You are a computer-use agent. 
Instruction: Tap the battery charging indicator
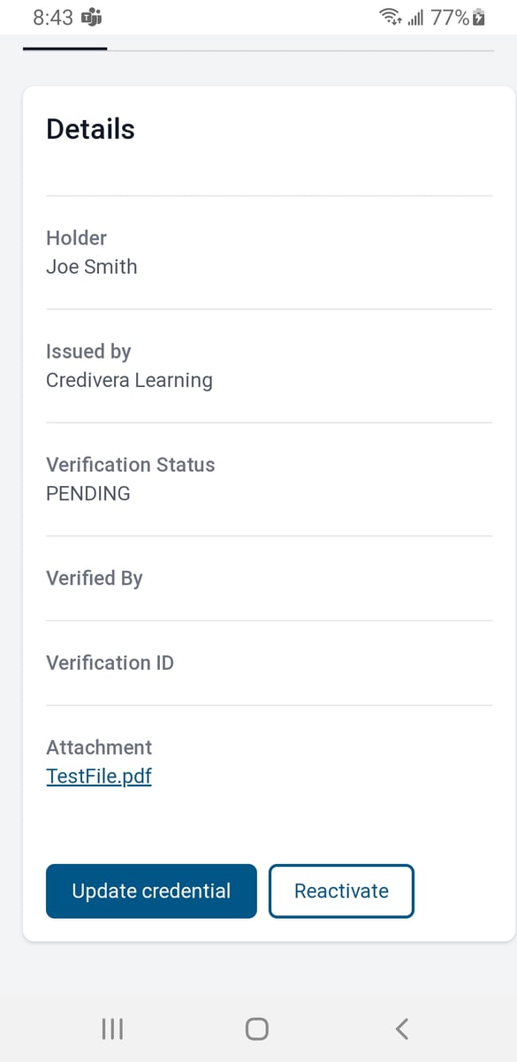point(478,17)
